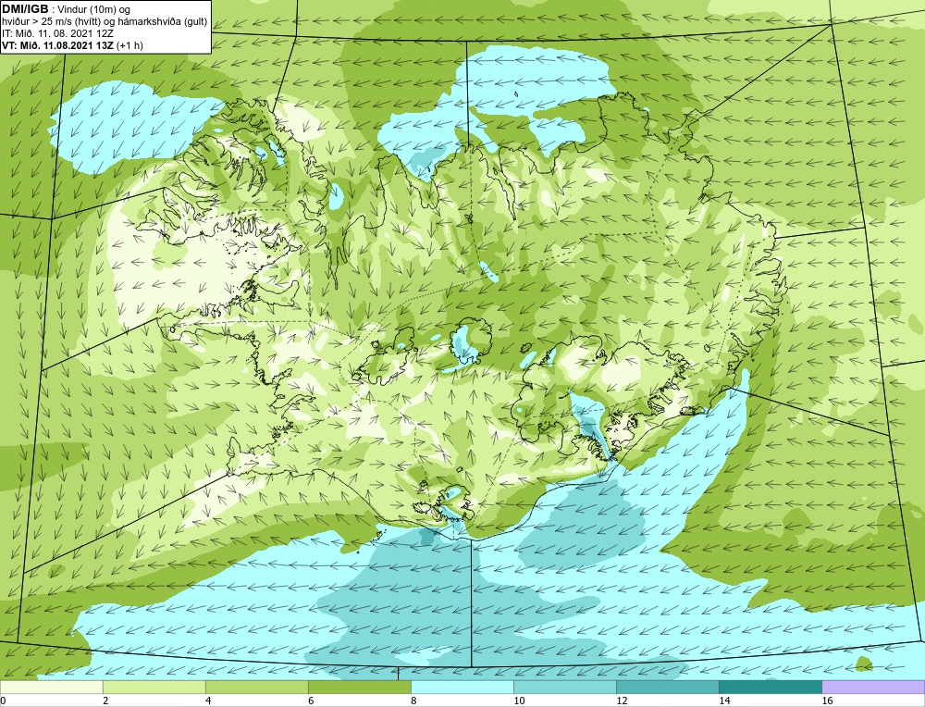Click the scale label '16'
The height and width of the screenshot is (707, 925).
tap(827, 701)
